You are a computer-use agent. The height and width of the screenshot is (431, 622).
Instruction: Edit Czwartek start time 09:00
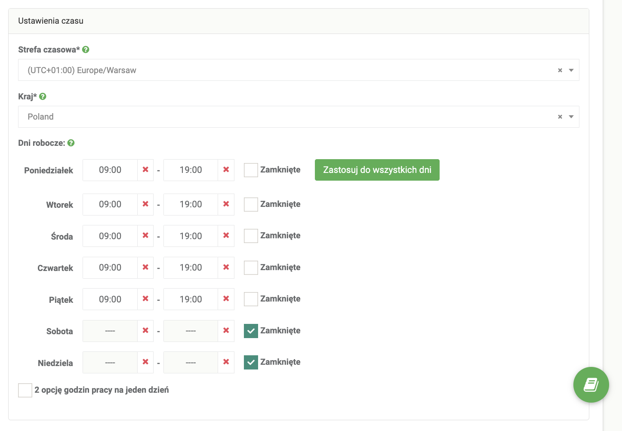click(x=110, y=268)
